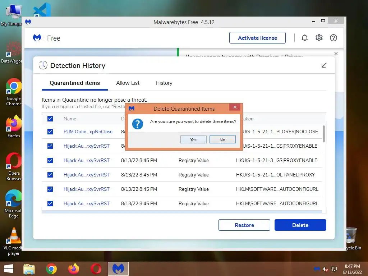Image resolution: width=368 pixels, height=276 pixels.
Task: Switch to Quarantined items tab
Action: click(75, 83)
